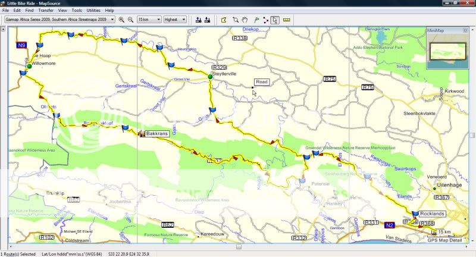476x257 pixels.
Task: Click the Steenbokvlakte label
Action: coord(419,113)
